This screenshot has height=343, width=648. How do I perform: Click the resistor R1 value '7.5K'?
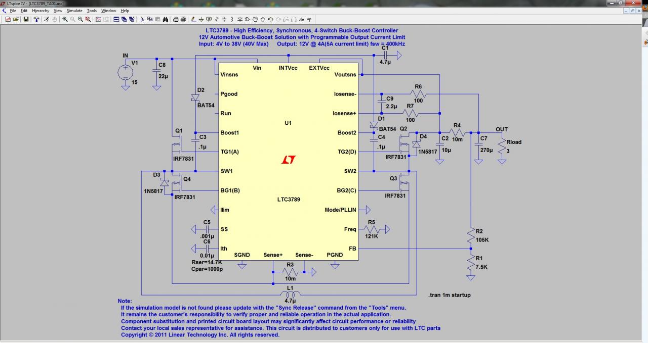pos(481,267)
